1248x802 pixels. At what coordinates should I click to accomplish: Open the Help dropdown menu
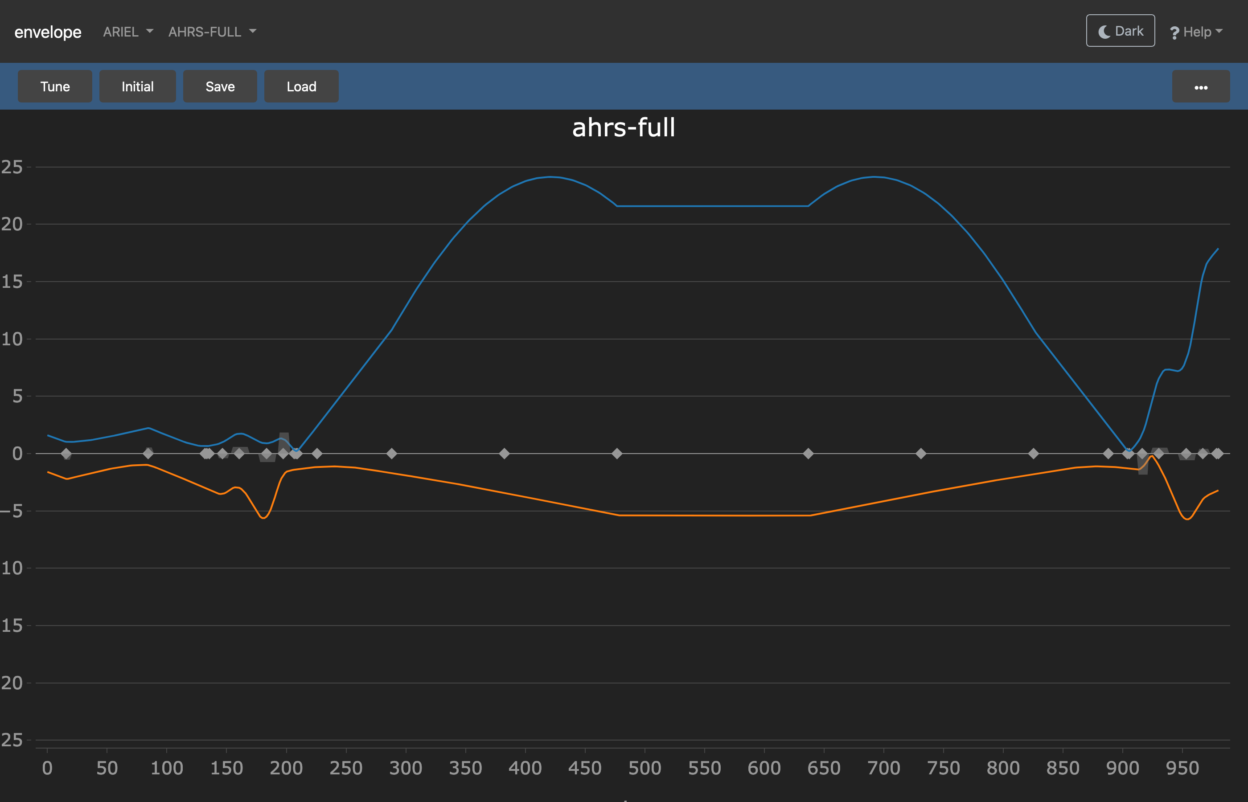point(1196,32)
